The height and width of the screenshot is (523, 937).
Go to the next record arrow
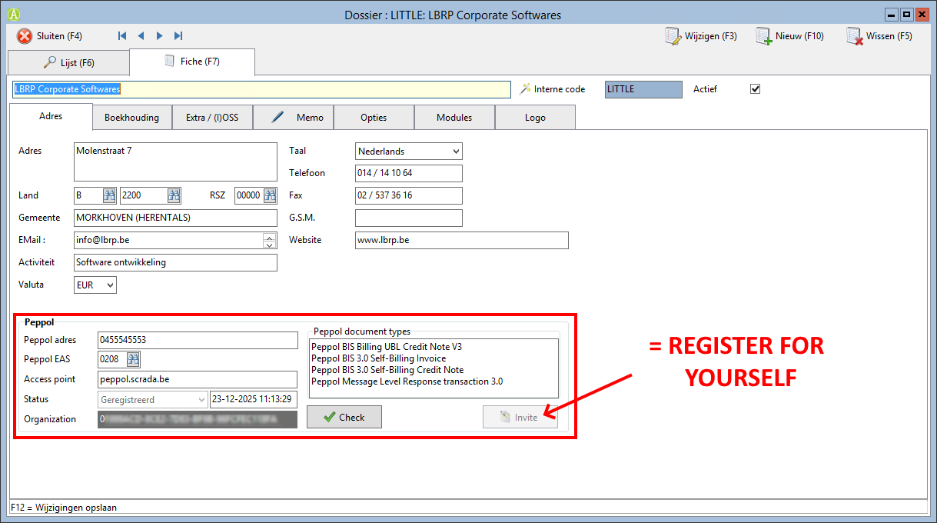pyautogui.click(x=159, y=36)
